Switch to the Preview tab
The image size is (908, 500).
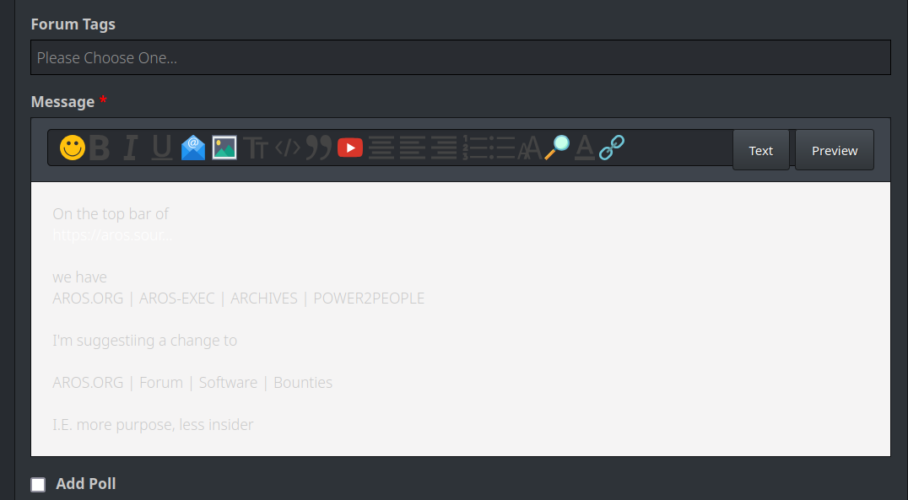tap(834, 150)
